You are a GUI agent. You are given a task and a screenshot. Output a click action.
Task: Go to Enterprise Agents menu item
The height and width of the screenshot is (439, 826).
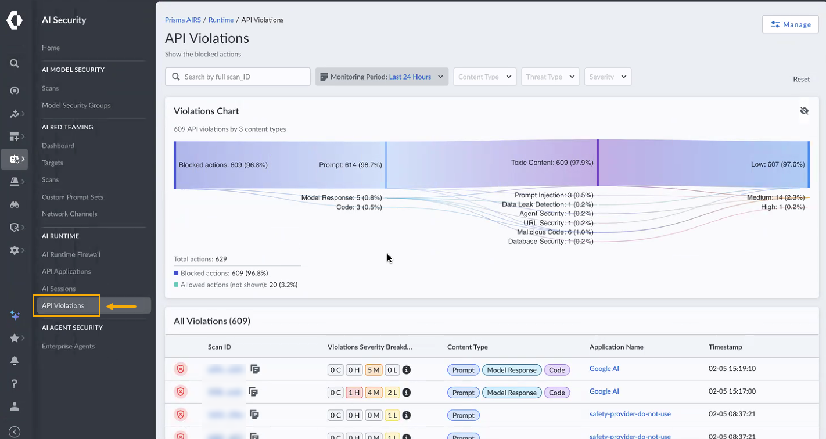click(x=68, y=346)
